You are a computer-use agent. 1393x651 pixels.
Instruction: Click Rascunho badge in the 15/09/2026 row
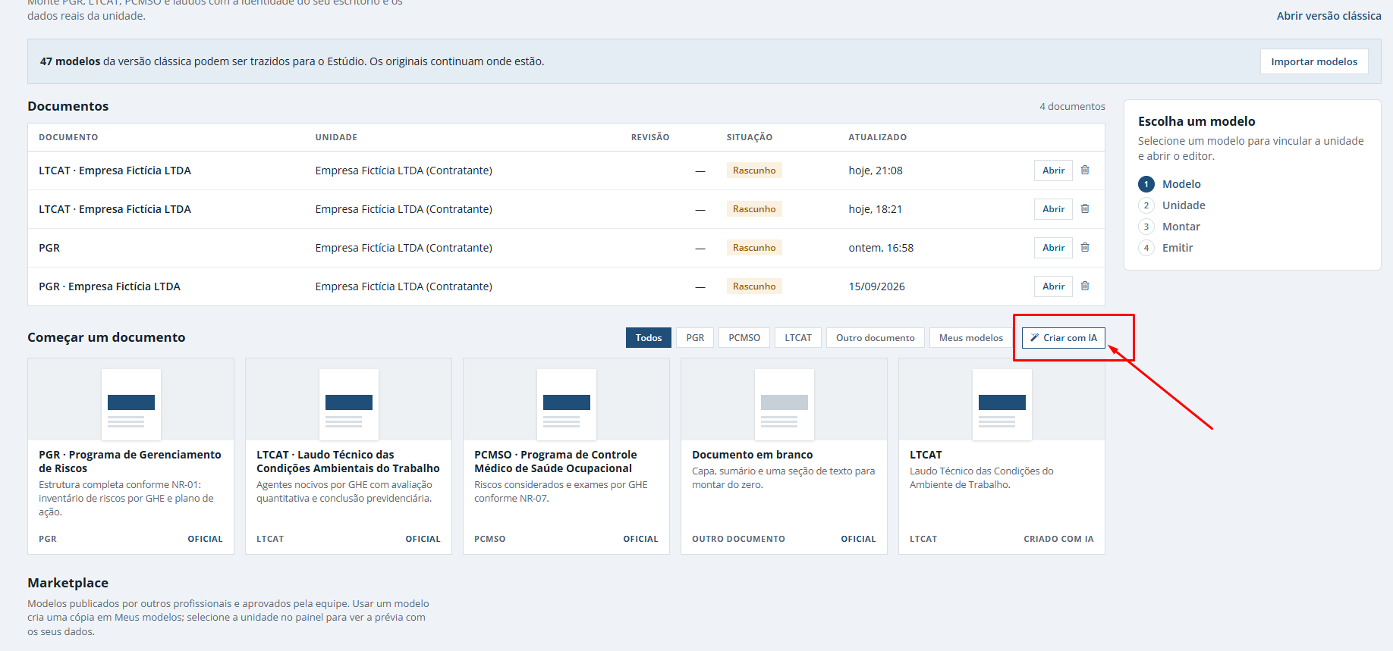754,286
